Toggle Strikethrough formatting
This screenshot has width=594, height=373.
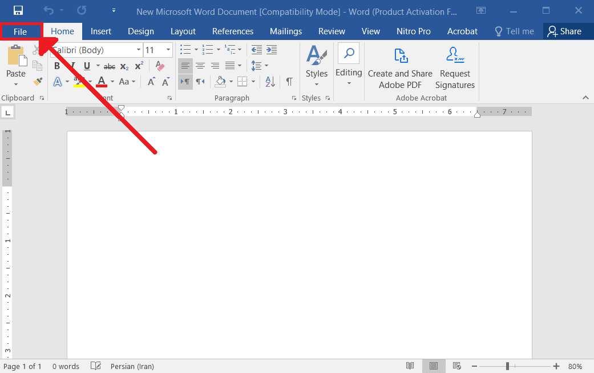coord(110,66)
